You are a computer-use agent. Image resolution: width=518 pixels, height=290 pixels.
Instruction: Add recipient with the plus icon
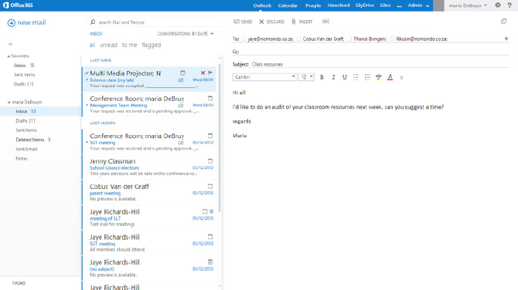(506, 39)
